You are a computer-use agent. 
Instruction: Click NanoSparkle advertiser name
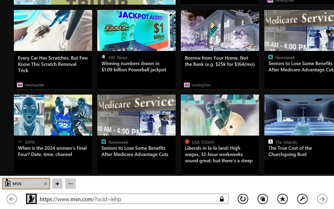point(34,85)
